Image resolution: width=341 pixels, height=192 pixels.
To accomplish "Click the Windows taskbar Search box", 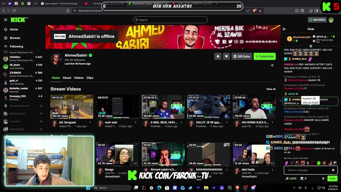I will 112,188.
